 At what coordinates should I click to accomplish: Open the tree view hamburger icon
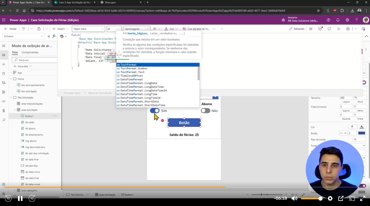[x=3, y=46]
